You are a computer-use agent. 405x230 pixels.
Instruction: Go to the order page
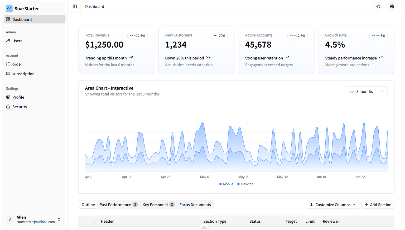click(17, 64)
